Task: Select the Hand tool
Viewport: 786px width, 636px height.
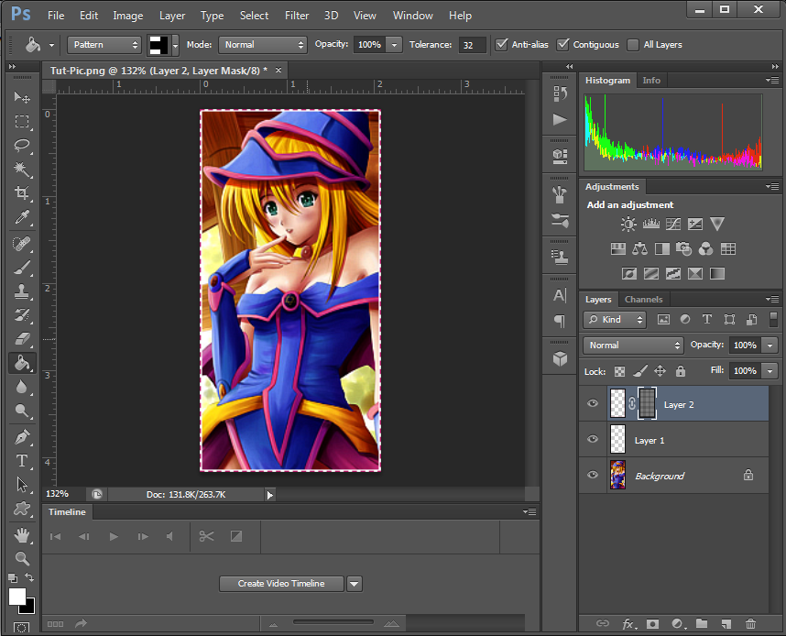Action: click(22, 535)
